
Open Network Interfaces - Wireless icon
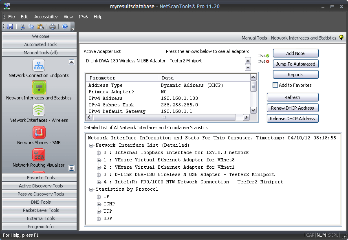(39, 110)
